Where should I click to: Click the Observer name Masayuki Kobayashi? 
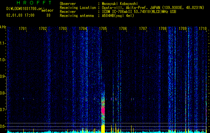pyautogui.click(x=120, y=4)
